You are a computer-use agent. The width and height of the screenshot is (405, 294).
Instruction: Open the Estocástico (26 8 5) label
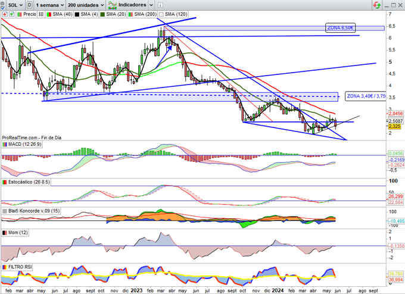pos(29,182)
